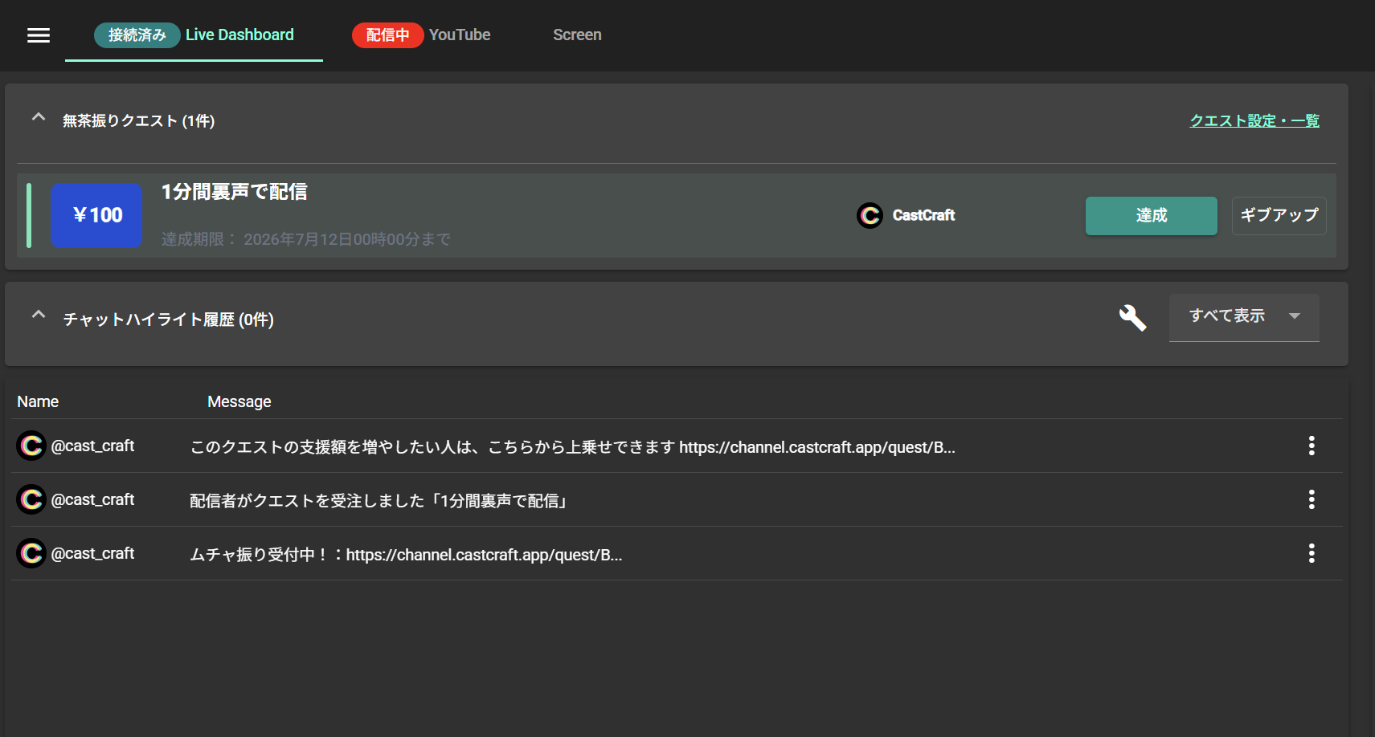Open more options for the ムチャ振り受付中 message
1375x737 pixels.
1312,553
